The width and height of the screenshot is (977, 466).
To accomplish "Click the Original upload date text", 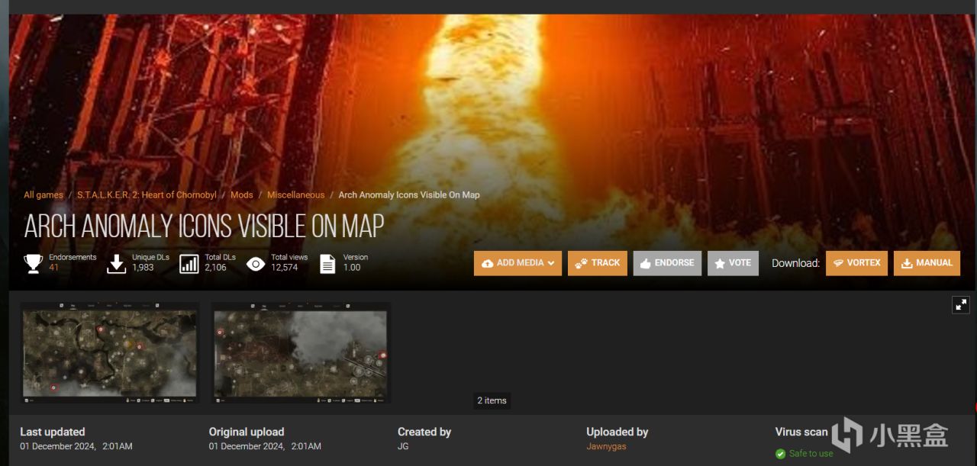I will [x=265, y=446].
